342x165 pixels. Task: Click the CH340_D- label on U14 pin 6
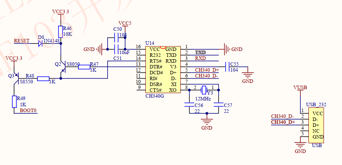pyautogui.click(x=207, y=76)
